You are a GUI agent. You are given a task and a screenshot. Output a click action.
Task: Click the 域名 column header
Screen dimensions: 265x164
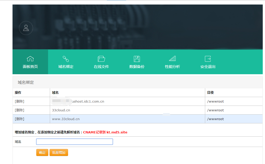[x=55, y=93]
